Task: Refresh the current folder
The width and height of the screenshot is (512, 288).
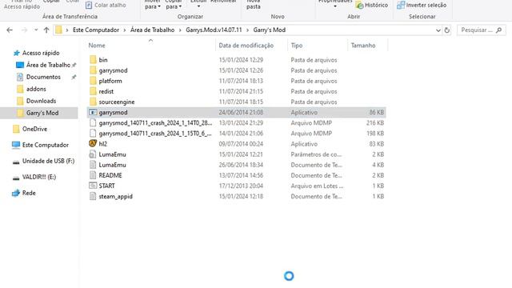Action: (446, 30)
